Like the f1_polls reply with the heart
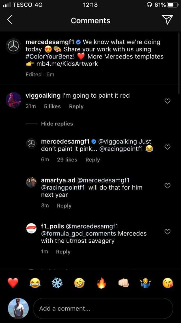This screenshot has height=323, width=181. coord(167,232)
